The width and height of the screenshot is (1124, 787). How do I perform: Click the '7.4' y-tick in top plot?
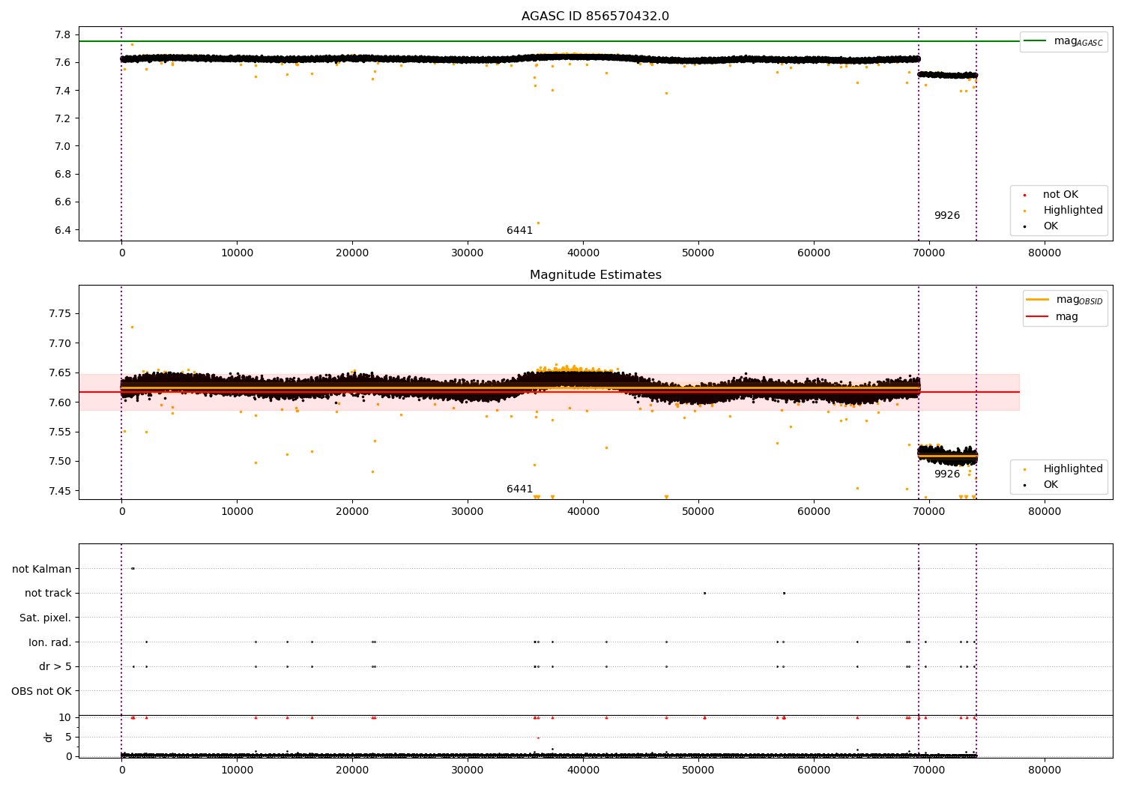tap(63, 91)
